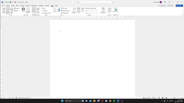Switch to Read Mode view

click(4, 11)
